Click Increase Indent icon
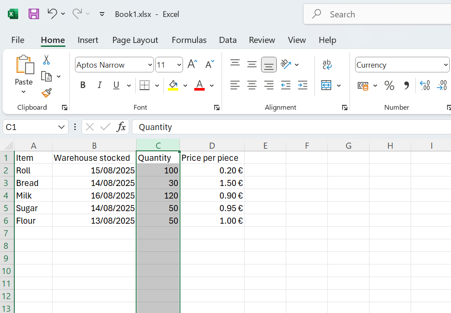Screen dimensions: 451x313 click(x=303, y=85)
